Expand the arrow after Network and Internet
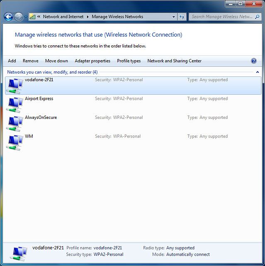This screenshot has height=266, width=265. (x=88, y=17)
